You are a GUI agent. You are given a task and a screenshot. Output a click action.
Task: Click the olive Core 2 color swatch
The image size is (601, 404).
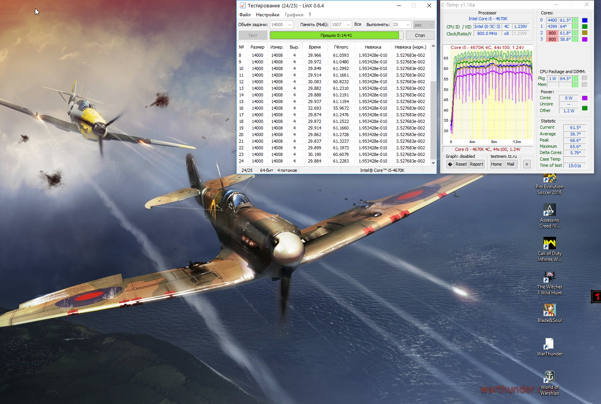(x=585, y=33)
